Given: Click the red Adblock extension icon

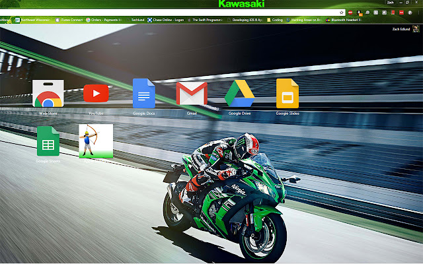Looking at the screenshot, I should click(x=350, y=13).
